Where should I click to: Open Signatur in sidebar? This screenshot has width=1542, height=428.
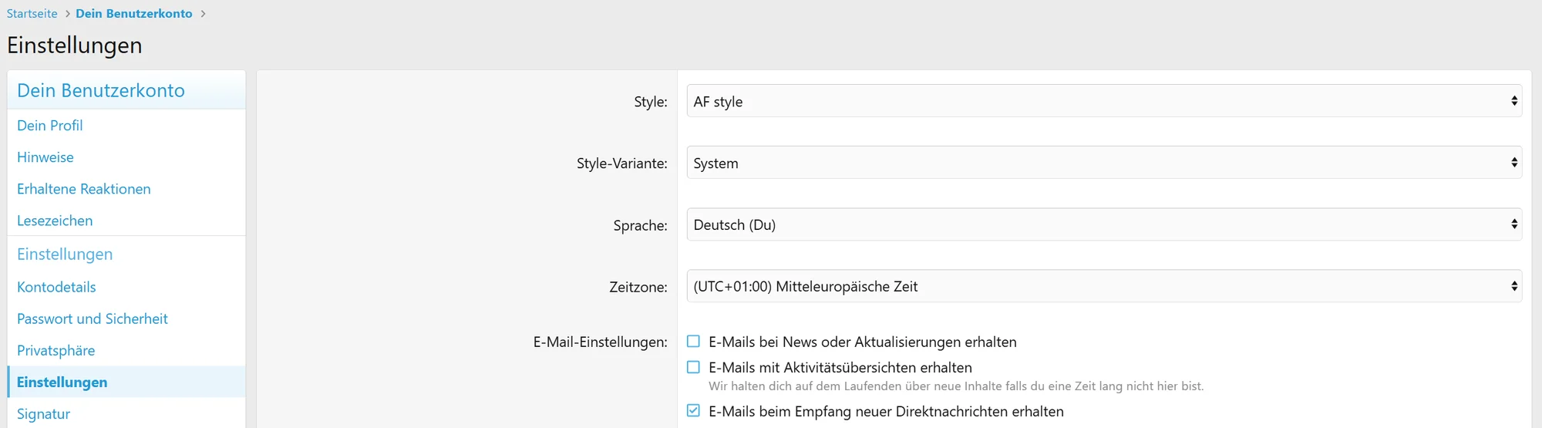click(x=126, y=413)
